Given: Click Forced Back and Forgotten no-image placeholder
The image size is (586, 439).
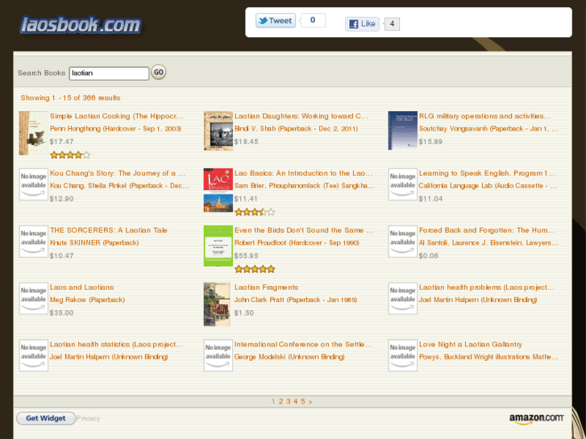Looking at the screenshot, I should [x=402, y=242].
